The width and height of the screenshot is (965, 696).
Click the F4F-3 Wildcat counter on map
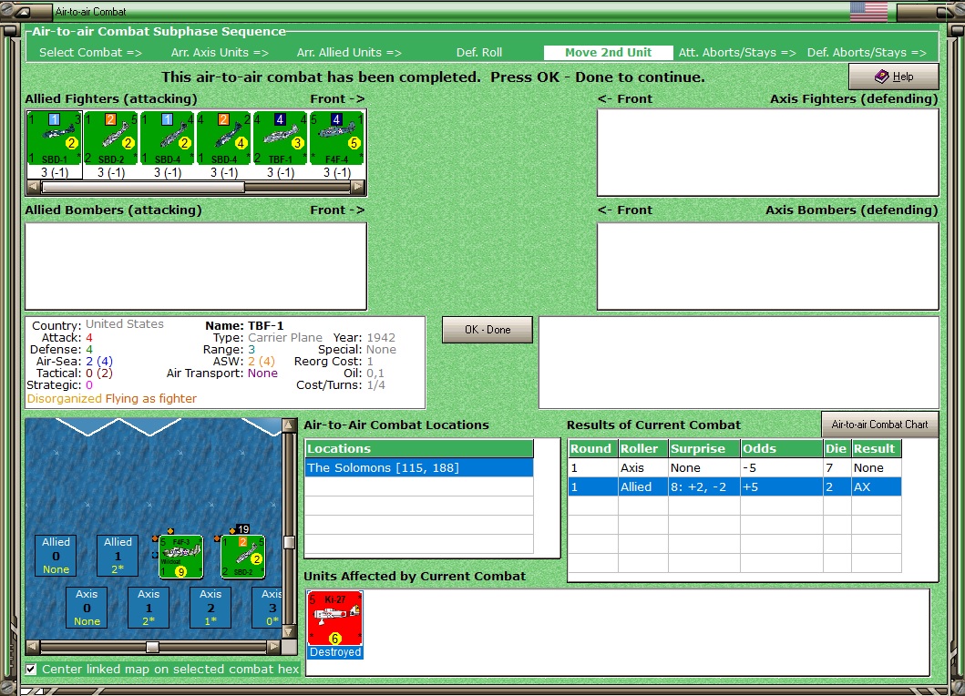click(x=181, y=557)
